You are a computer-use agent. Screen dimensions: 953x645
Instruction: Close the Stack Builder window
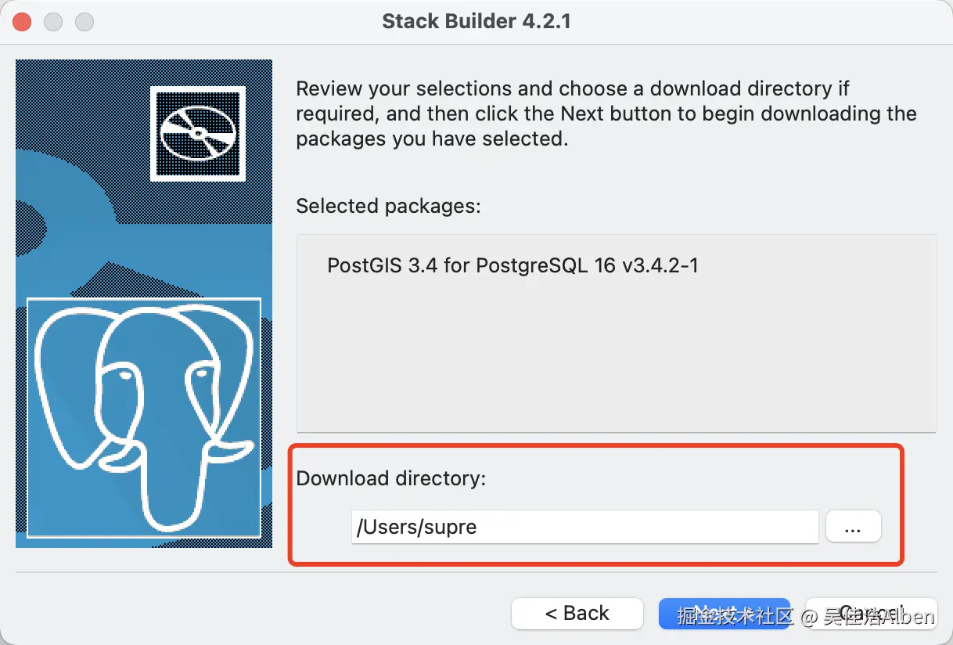[22, 21]
